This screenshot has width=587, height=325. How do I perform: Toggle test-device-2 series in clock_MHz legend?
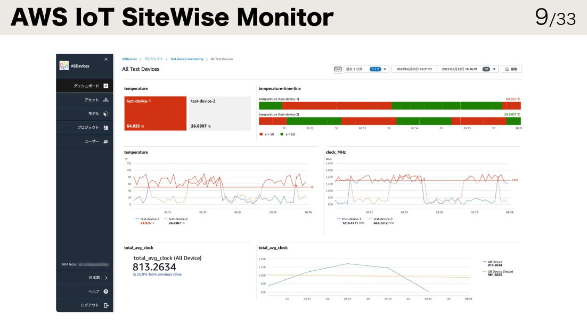[382, 219]
